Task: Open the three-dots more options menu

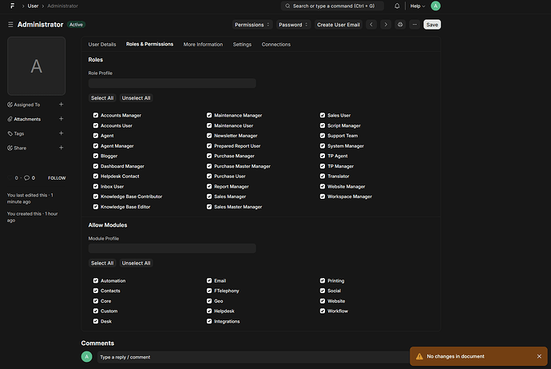Action: 414,25
